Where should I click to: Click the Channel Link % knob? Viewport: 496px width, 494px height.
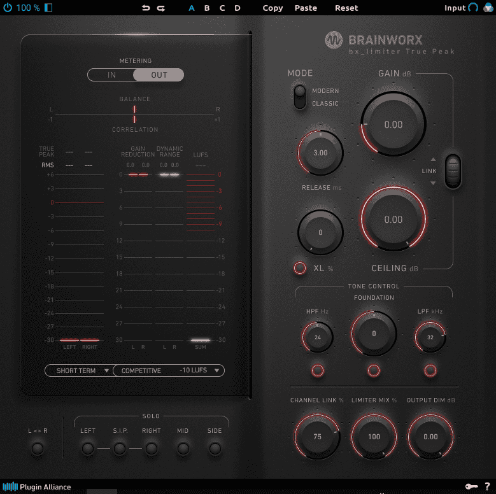point(317,437)
